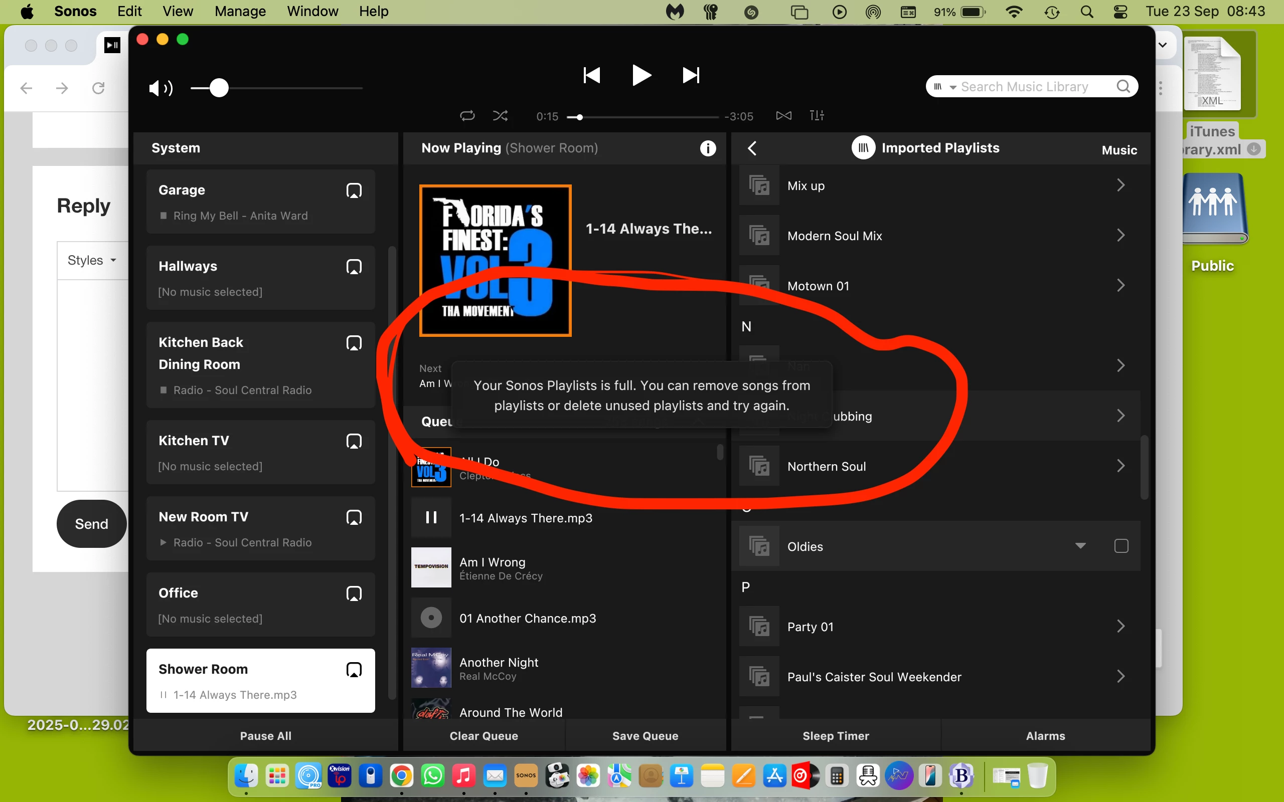Click the Save Queue button

645,736
